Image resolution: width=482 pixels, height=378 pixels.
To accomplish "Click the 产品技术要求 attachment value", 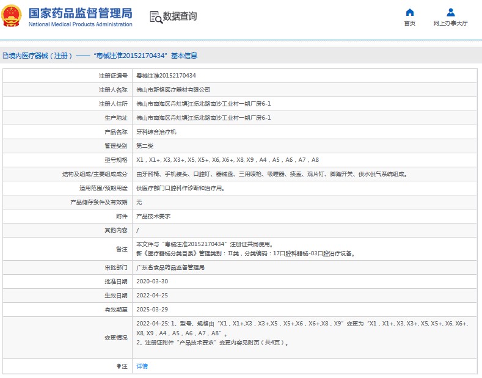I will click(153, 216).
